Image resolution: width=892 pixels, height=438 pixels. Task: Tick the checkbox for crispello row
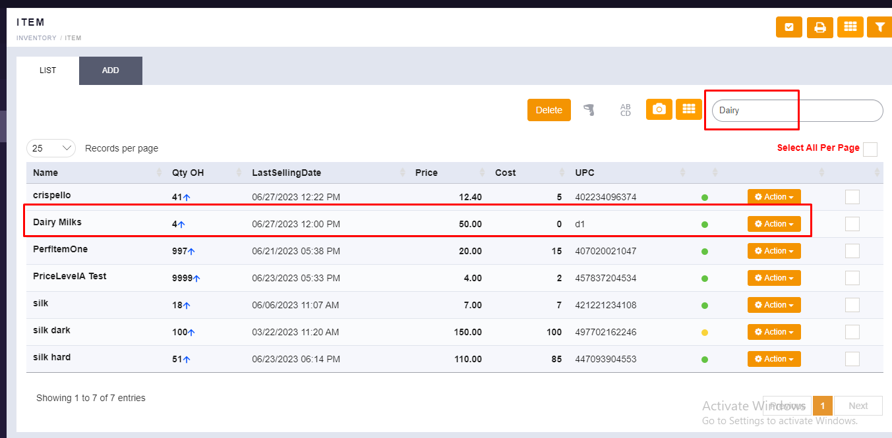[852, 197]
